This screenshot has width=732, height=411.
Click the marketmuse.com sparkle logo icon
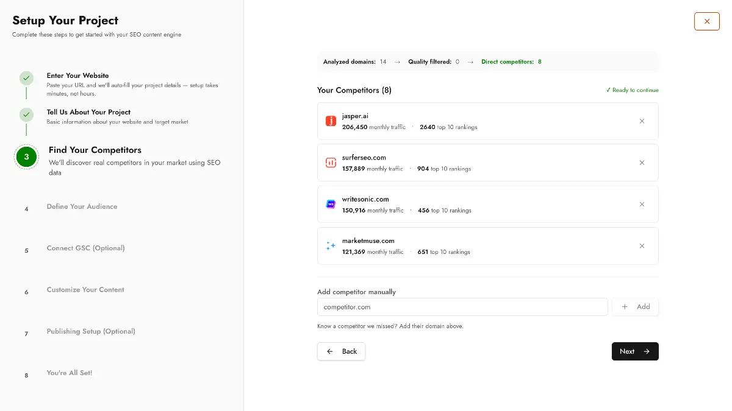(331, 246)
